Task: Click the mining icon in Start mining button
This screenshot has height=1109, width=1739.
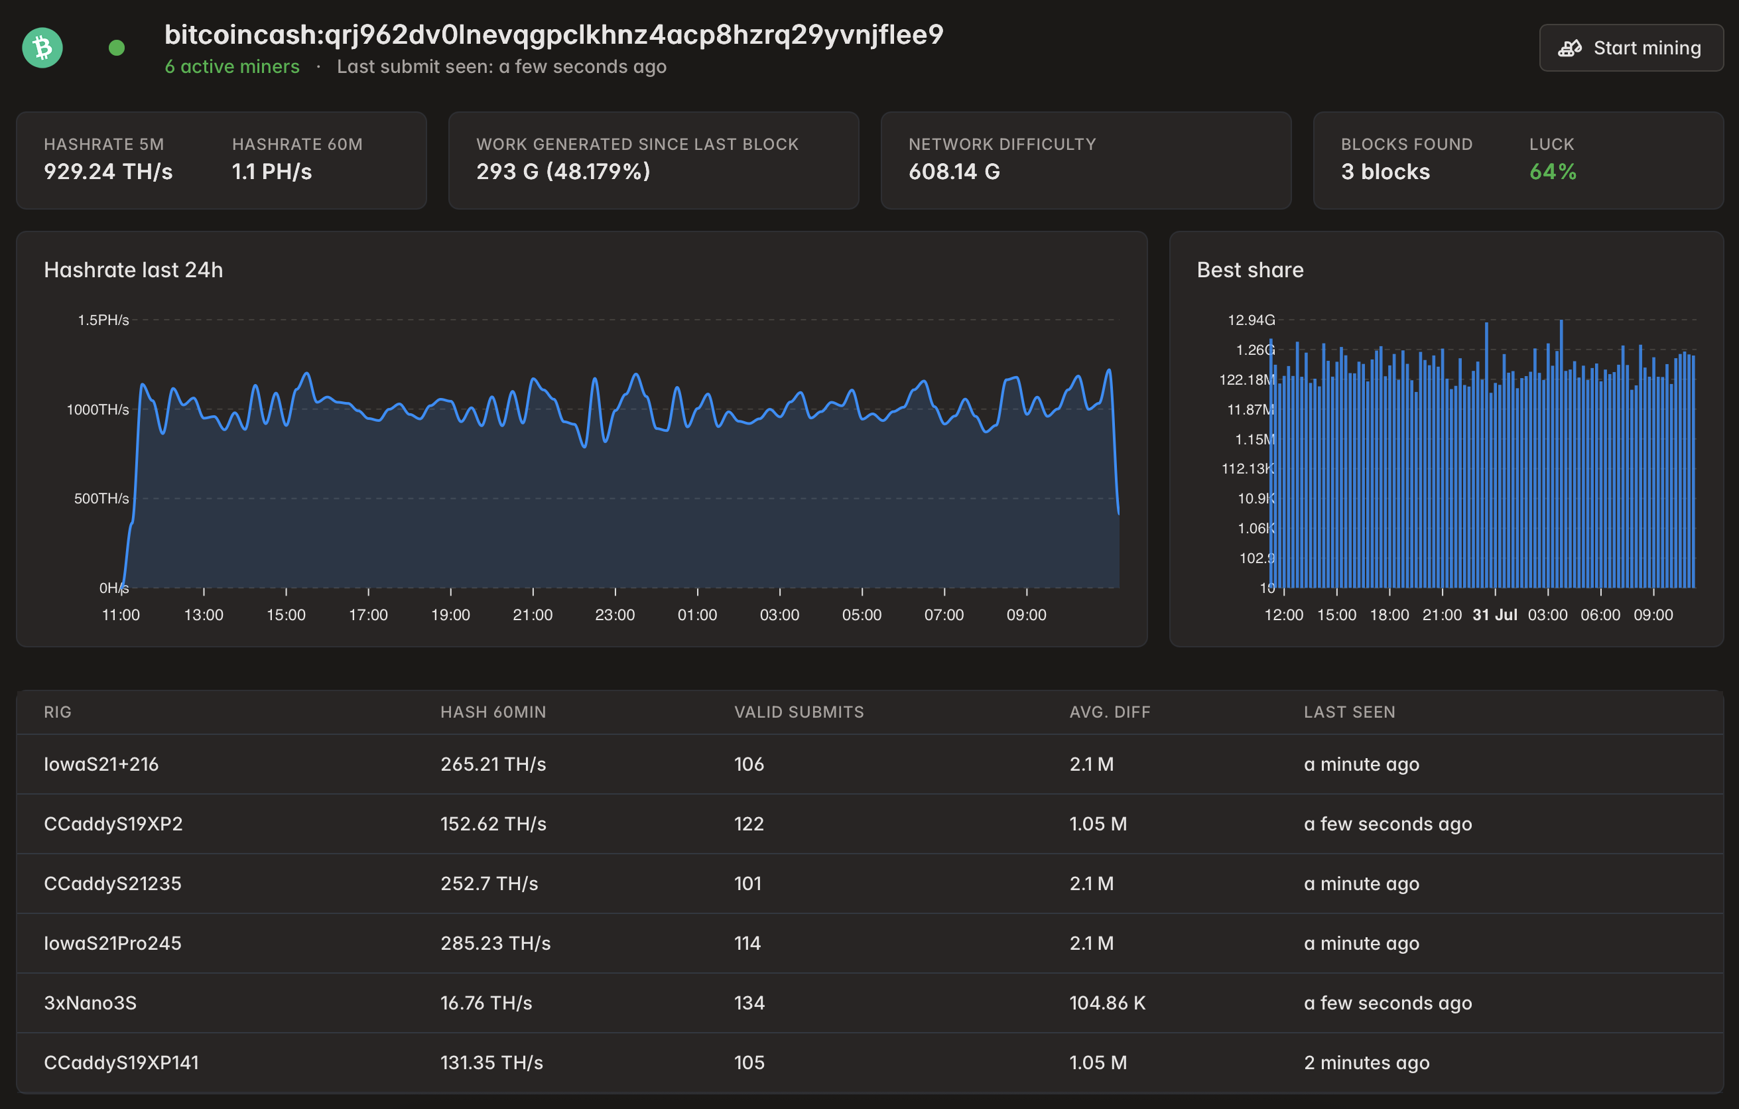Action: [1569, 48]
